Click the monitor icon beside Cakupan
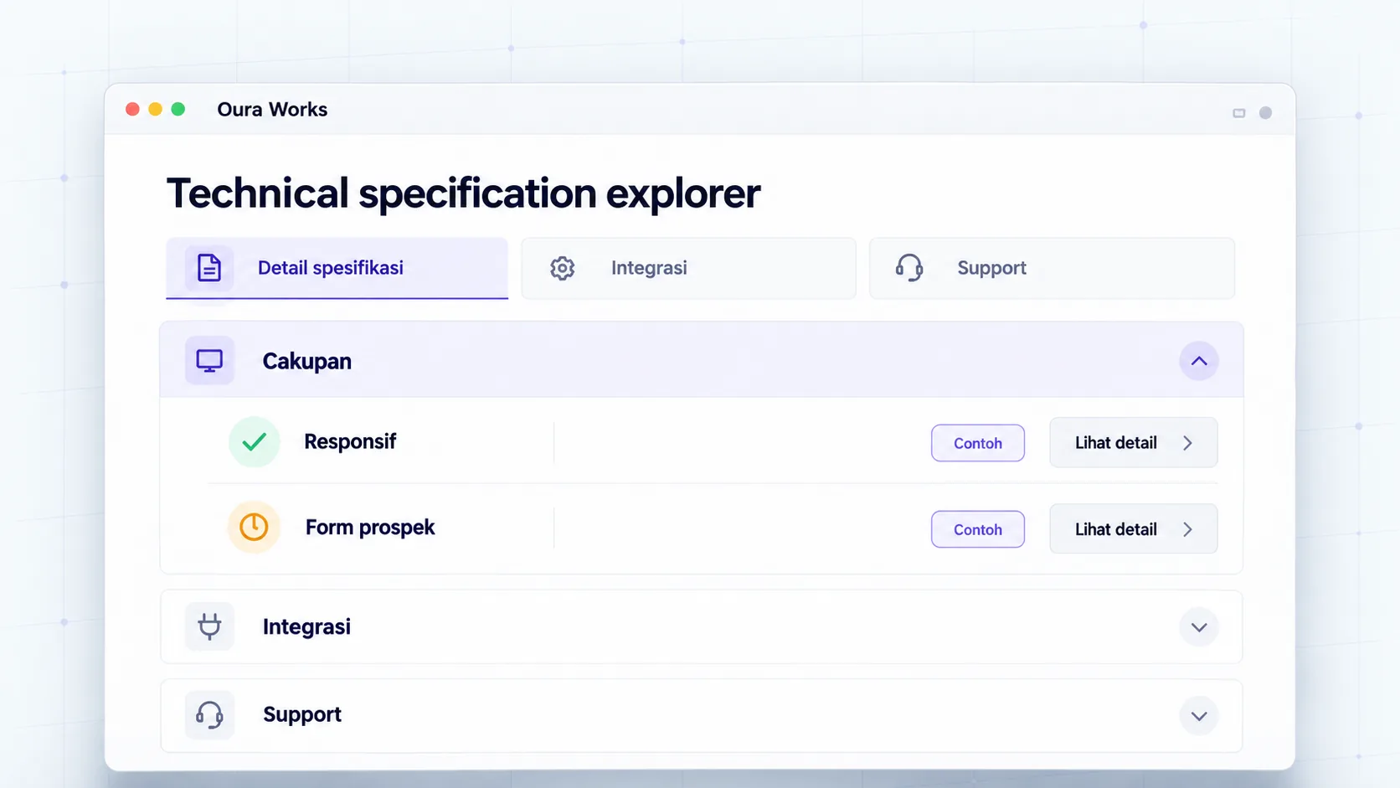This screenshot has height=788, width=1400. pos(209,361)
